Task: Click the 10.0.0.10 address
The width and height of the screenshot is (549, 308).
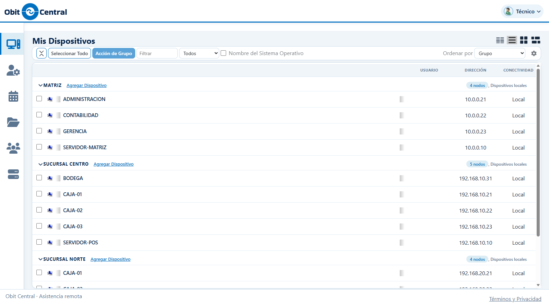Action: click(476, 148)
